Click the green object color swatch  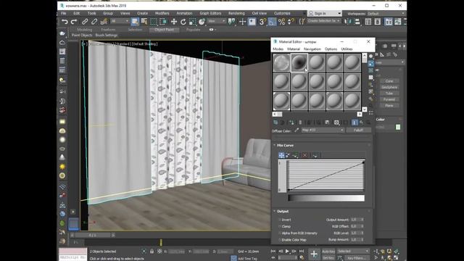pos(398,128)
